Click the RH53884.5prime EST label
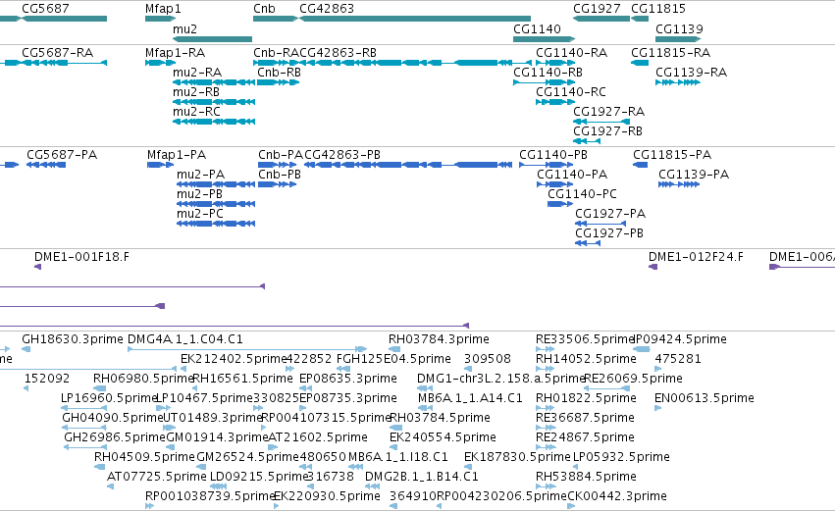This screenshot has height=511, width=835. (x=586, y=478)
